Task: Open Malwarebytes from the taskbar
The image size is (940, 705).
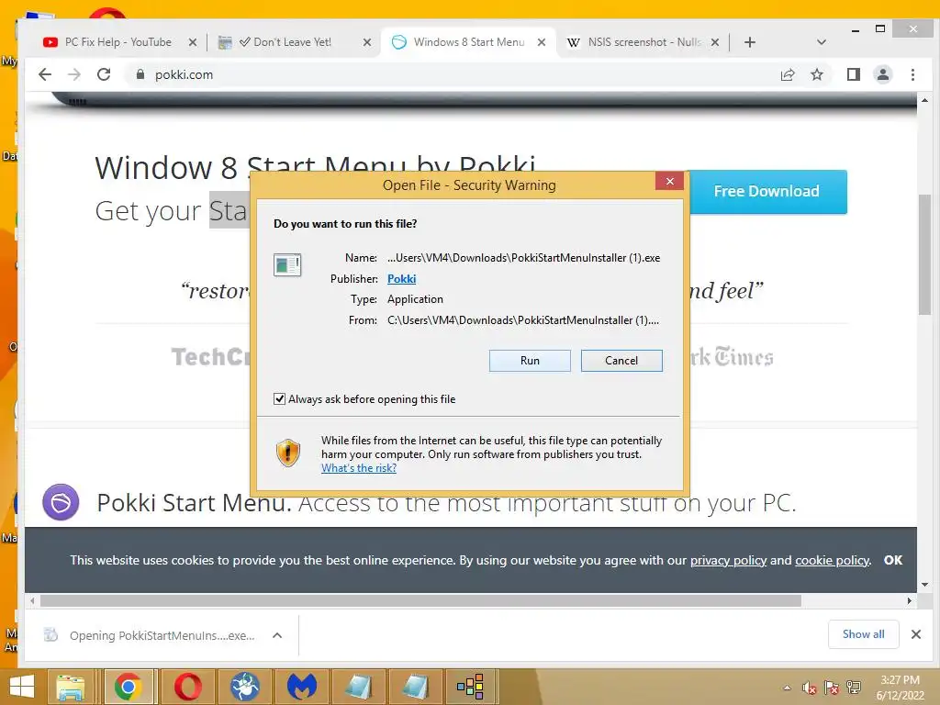Action: pos(301,687)
